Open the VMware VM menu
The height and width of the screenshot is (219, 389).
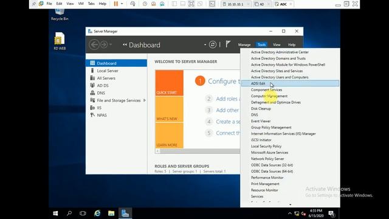pyautogui.click(x=81, y=4)
